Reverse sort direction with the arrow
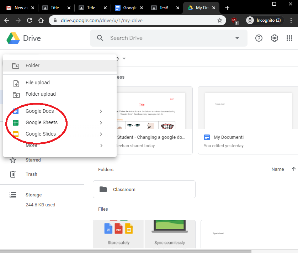The height and width of the screenshot is (253, 298). click(294, 169)
